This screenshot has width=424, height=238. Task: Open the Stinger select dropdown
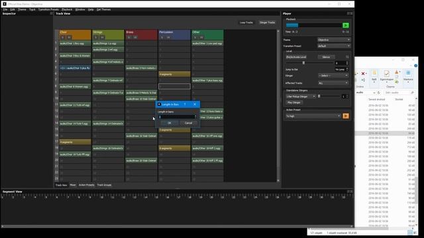333,76
